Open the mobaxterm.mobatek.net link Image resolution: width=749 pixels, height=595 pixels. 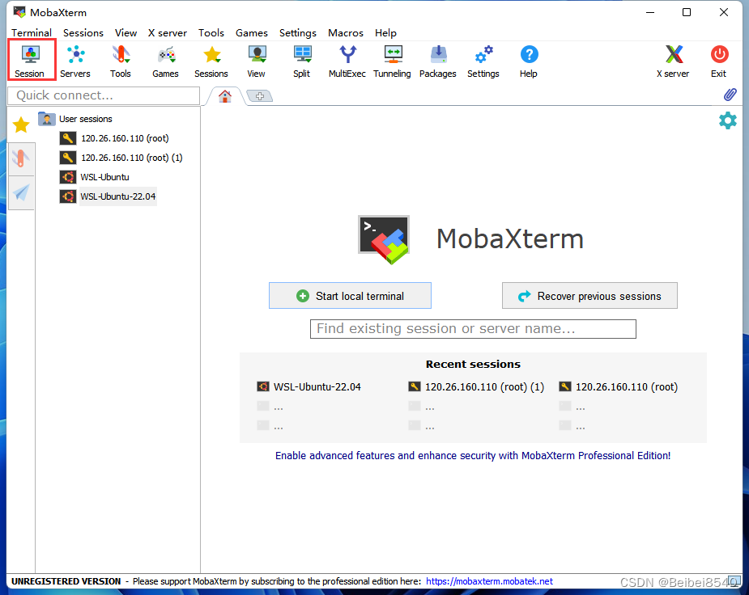[489, 580]
